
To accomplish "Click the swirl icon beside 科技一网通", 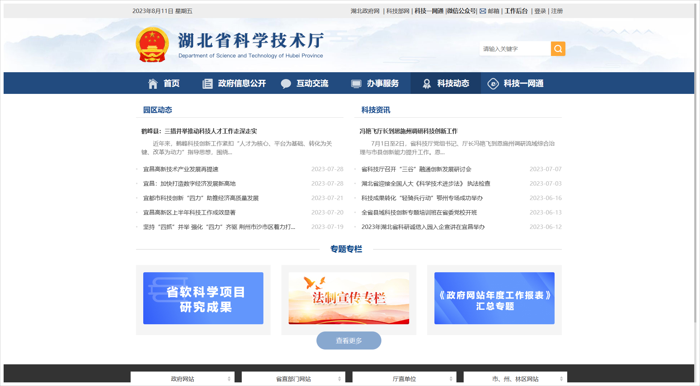I will 493,83.
